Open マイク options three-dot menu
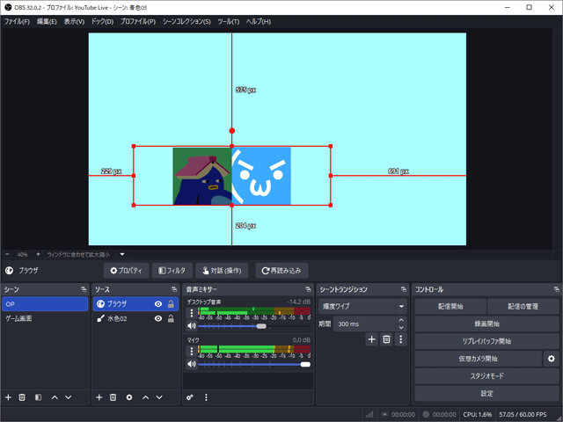This screenshot has width=563, height=422. coord(191,351)
